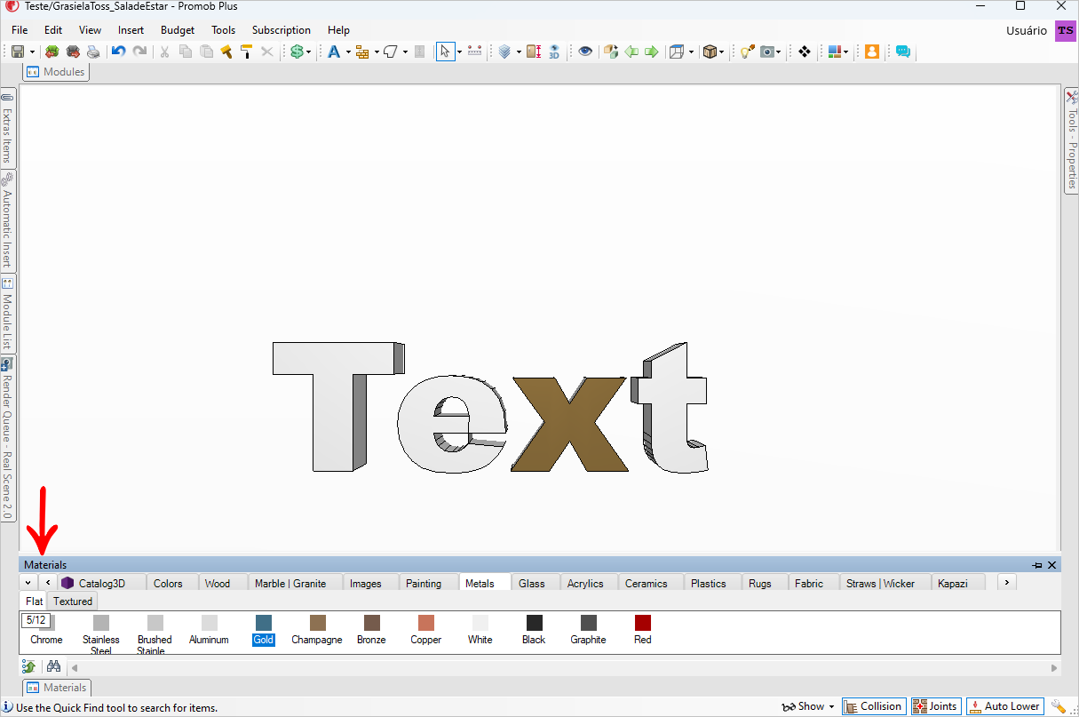This screenshot has height=717, width=1079.
Task: Click the camera render icon
Action: (x=768, y=52)
